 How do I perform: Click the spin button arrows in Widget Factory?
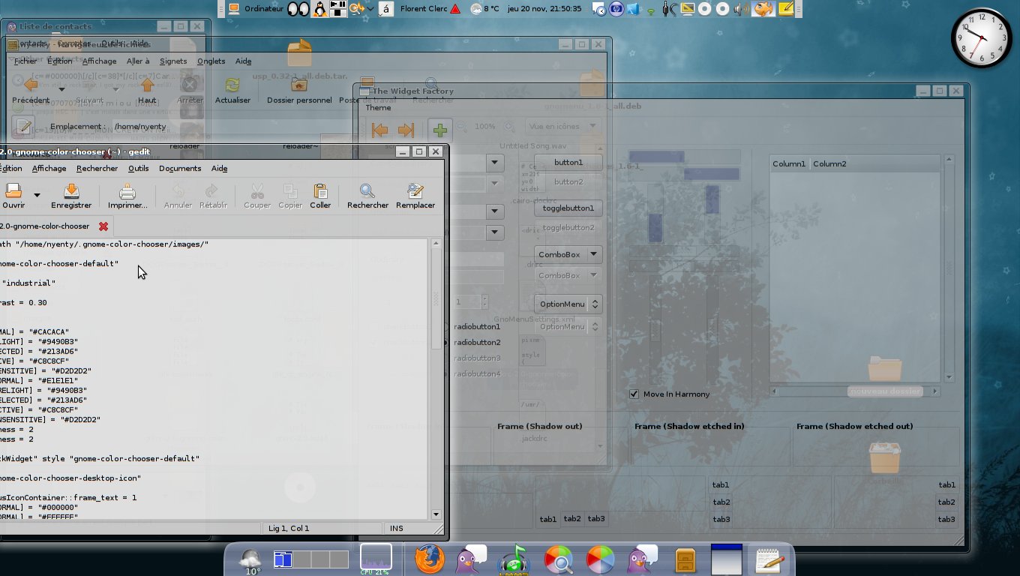pyautogui.click(x=484, y=301)
